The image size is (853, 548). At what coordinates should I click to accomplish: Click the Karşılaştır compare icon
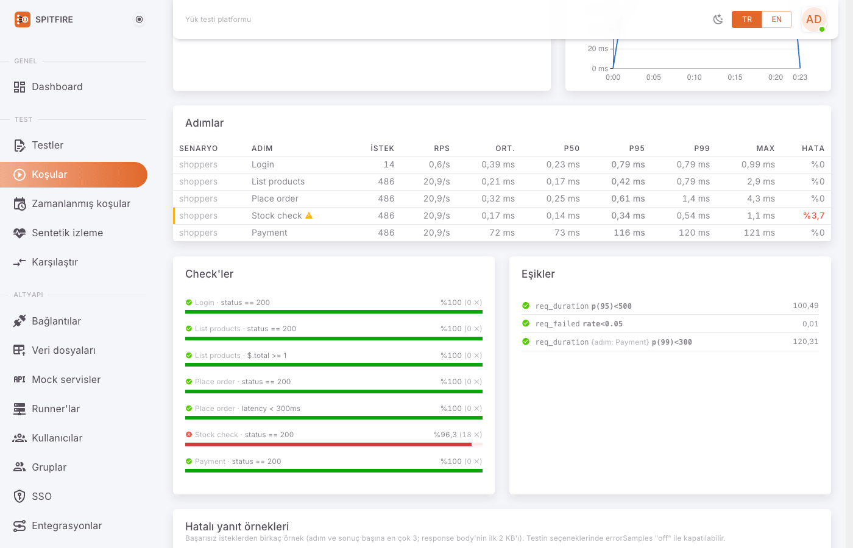coord(19,262)
